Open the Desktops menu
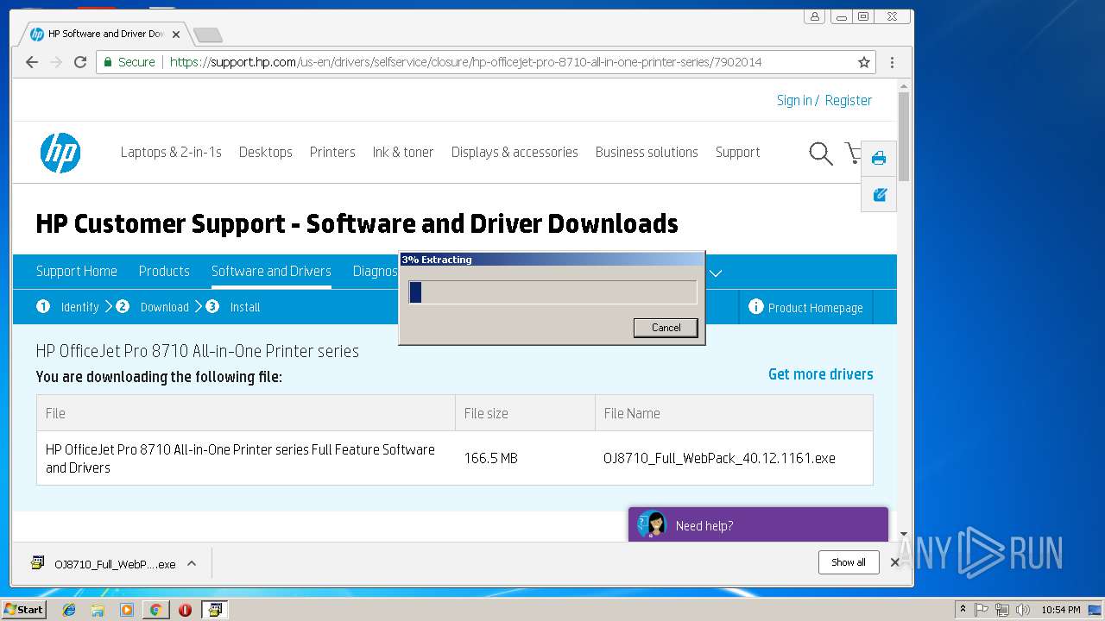This screenshot has width=1105, height=621. tap(266, 152)
